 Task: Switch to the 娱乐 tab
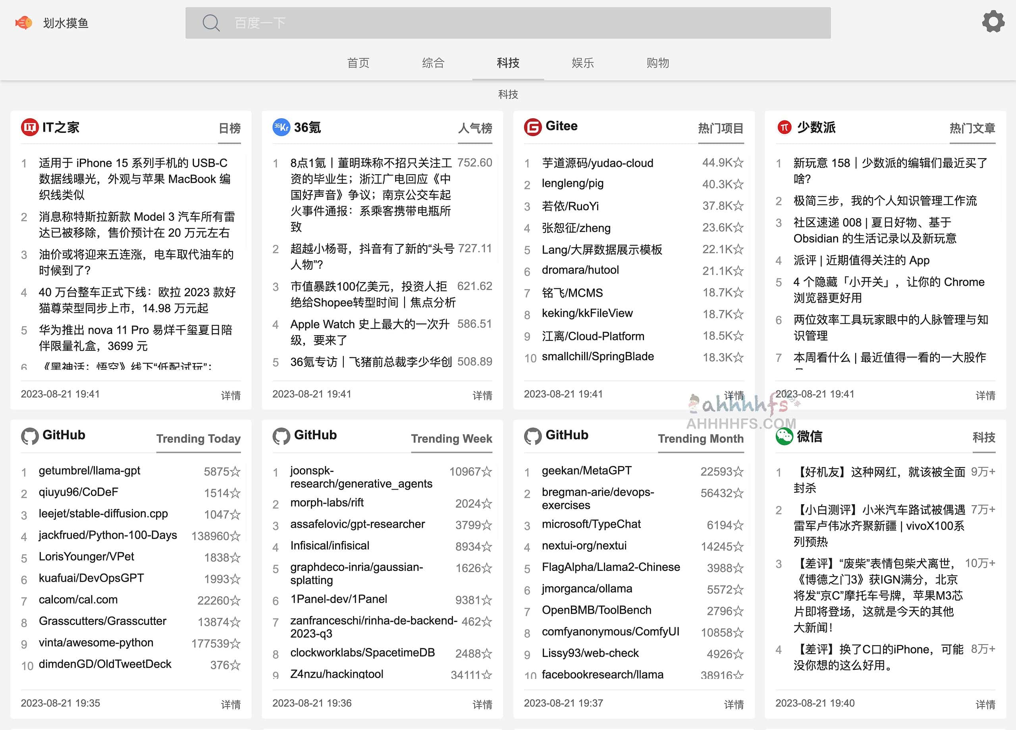[x=582, y=63]
